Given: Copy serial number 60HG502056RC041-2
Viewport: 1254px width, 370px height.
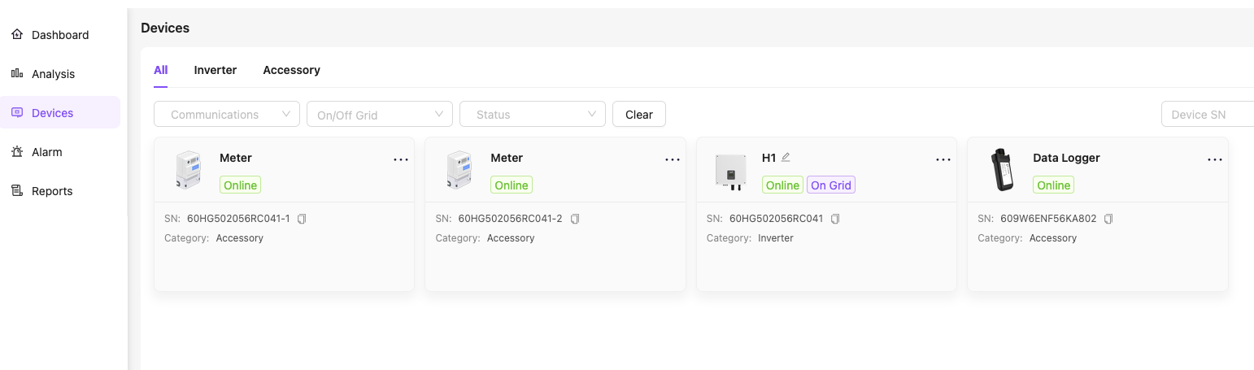Looking at the screenshot, I should (575, 219).
